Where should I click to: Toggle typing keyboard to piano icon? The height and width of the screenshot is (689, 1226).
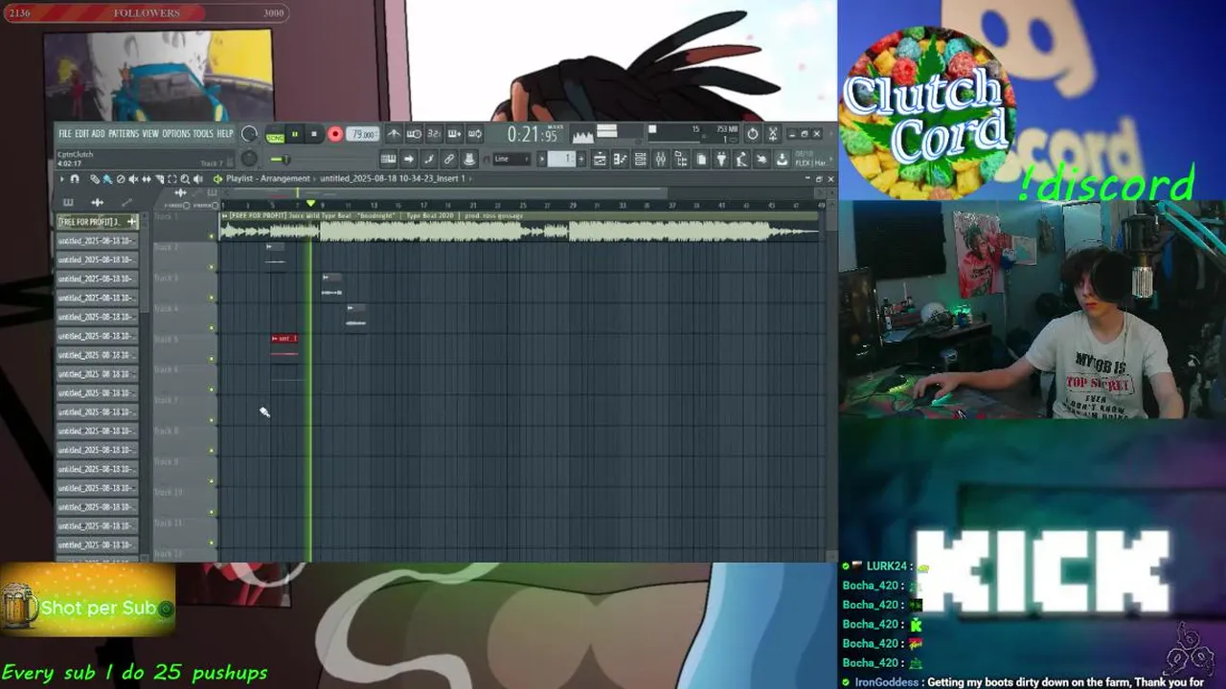pyautogui.click(x=389, y=159)
